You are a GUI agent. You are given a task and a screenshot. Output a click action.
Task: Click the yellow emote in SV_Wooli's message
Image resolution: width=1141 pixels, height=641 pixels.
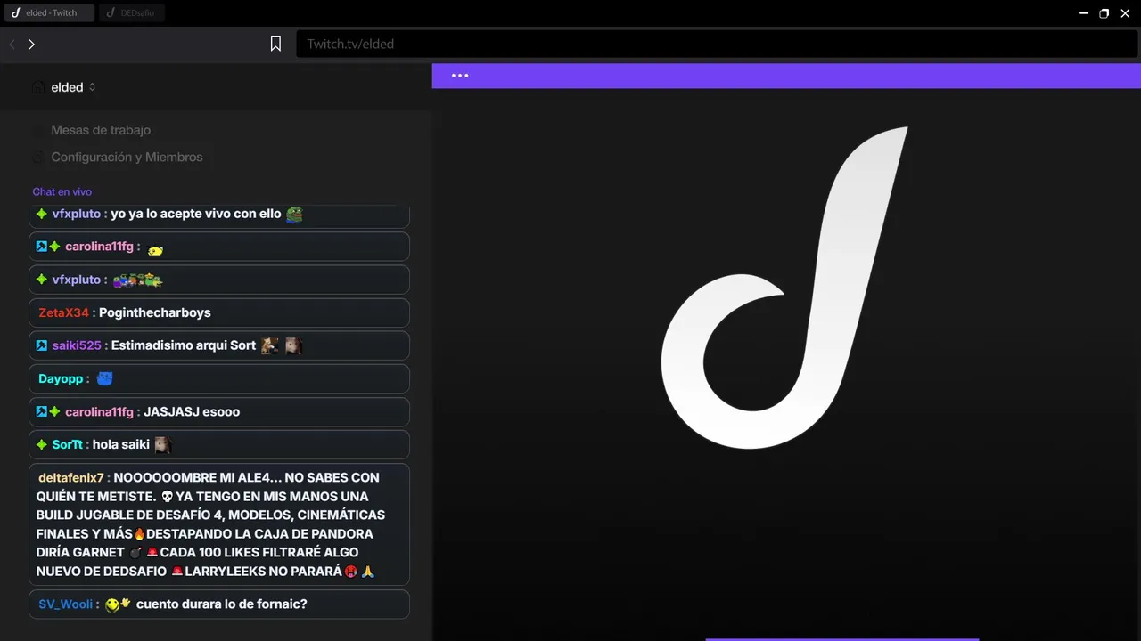pos(118,604)
